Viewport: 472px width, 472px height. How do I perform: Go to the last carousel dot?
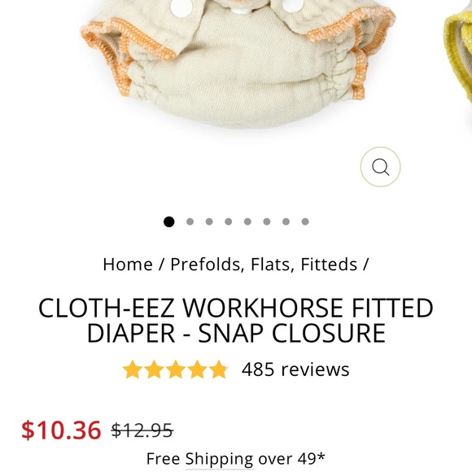point(305,222)
